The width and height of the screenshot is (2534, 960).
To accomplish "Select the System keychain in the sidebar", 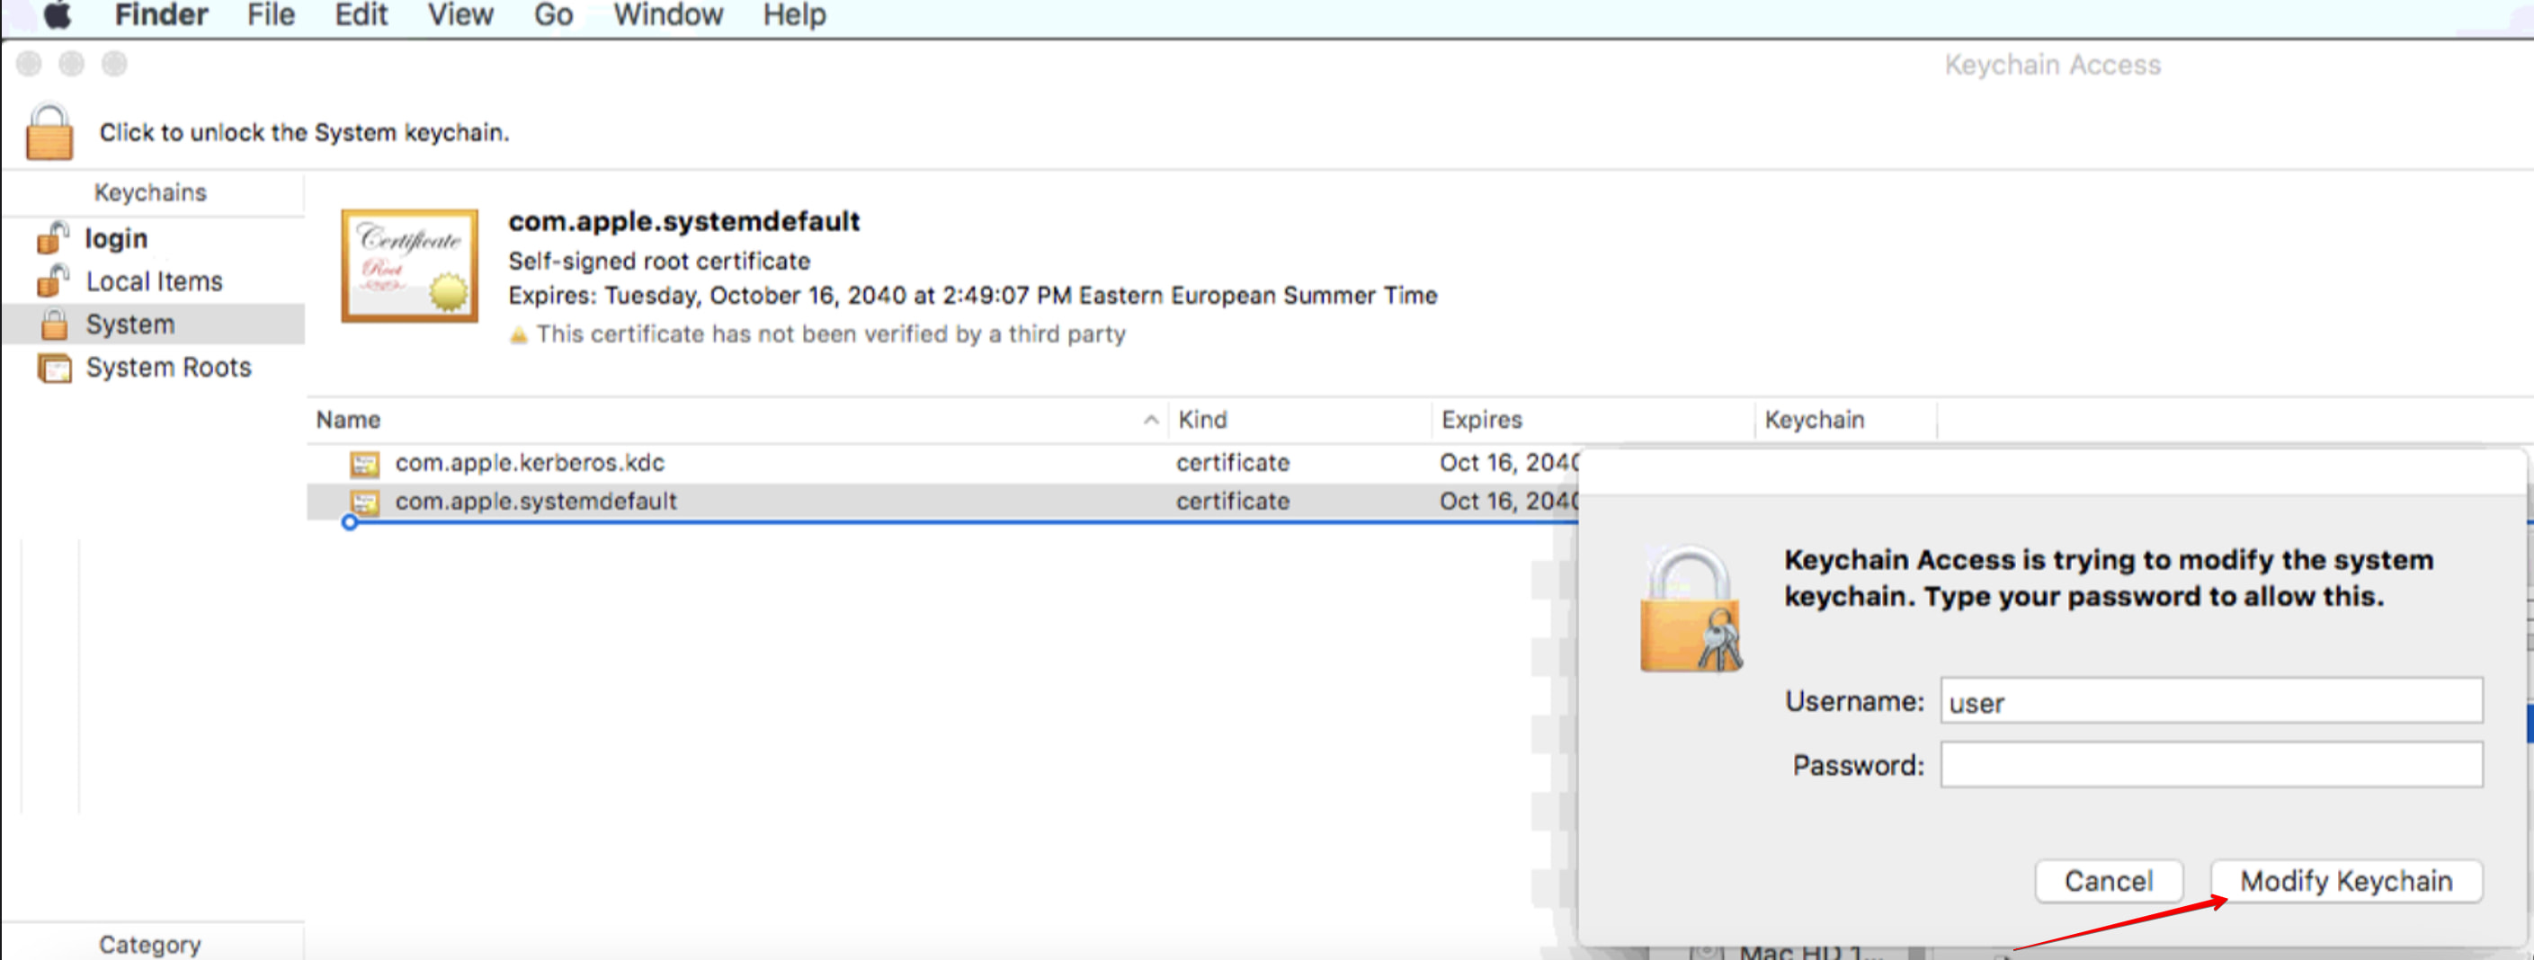I will 130,324.
